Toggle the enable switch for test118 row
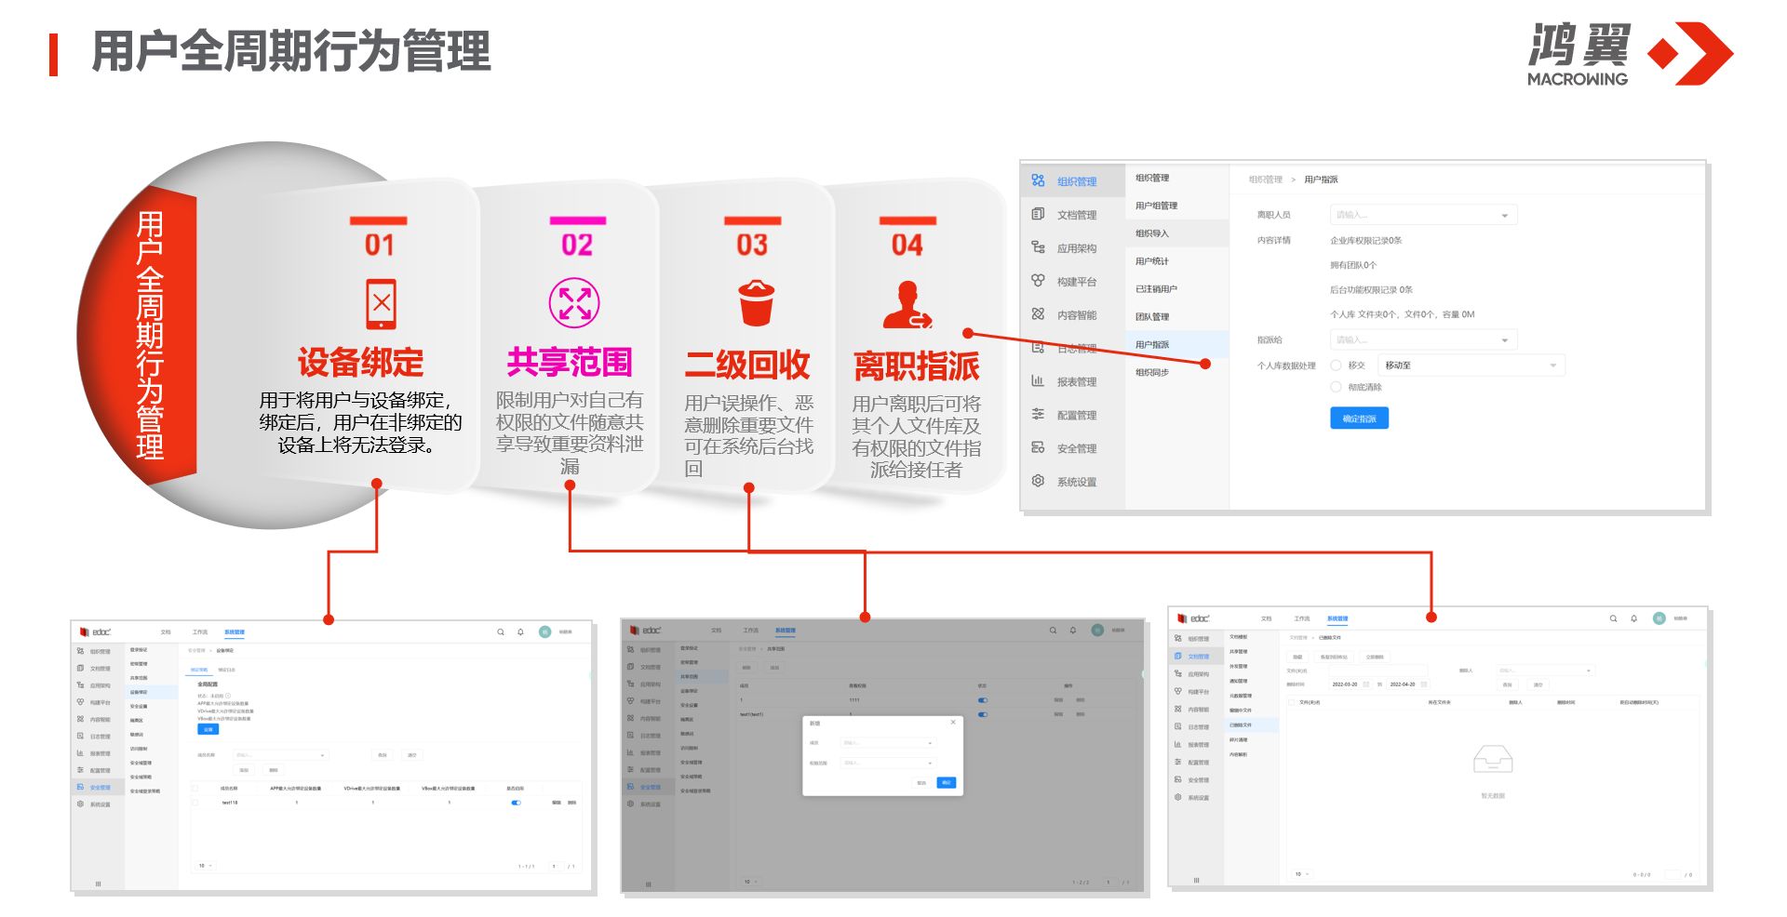1787x917 pixels. click(x=516, y=803)
